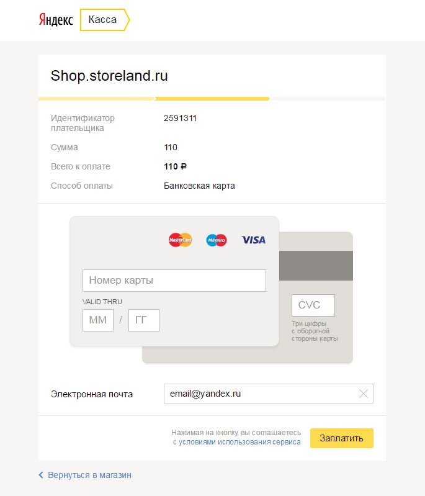
Task: Click the VISA logo on card
Action: (254, 240)
